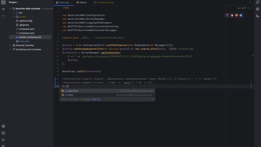Click the error stripe marker on scrollbar
The image size is (261, 147).
point(253,55)
